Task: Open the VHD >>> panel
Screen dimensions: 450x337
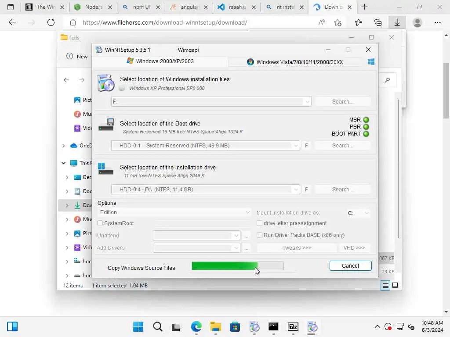Action: [x=354, y=247]
